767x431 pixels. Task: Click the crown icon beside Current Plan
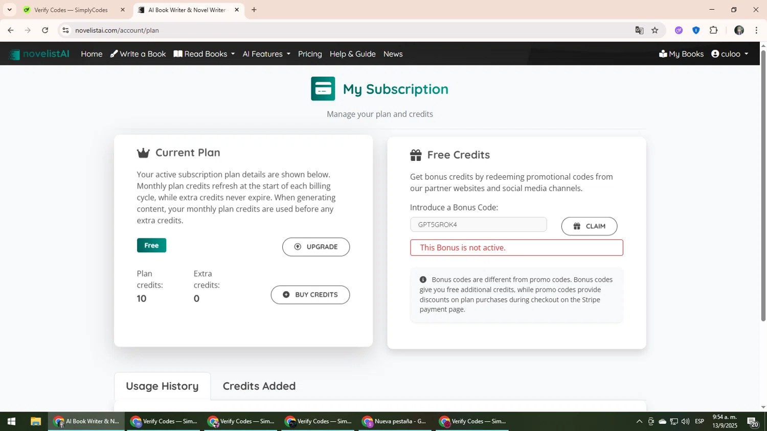tap(143, 153)
